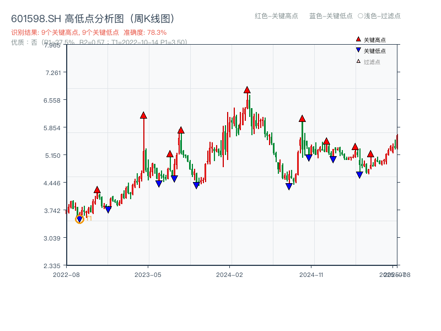Click the 2022-08 x-axis label
Screen dimensions: 441x331
66,275
